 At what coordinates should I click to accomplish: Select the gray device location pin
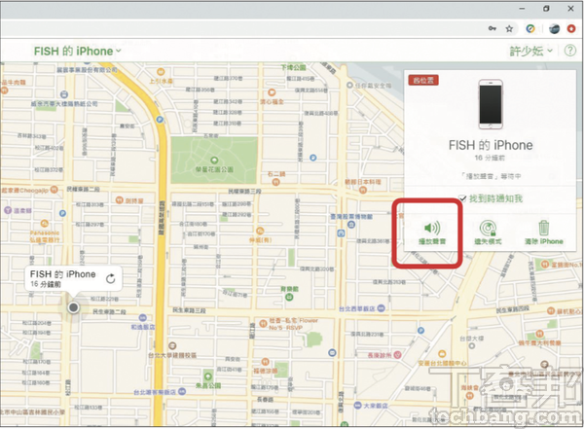point(73,307)
